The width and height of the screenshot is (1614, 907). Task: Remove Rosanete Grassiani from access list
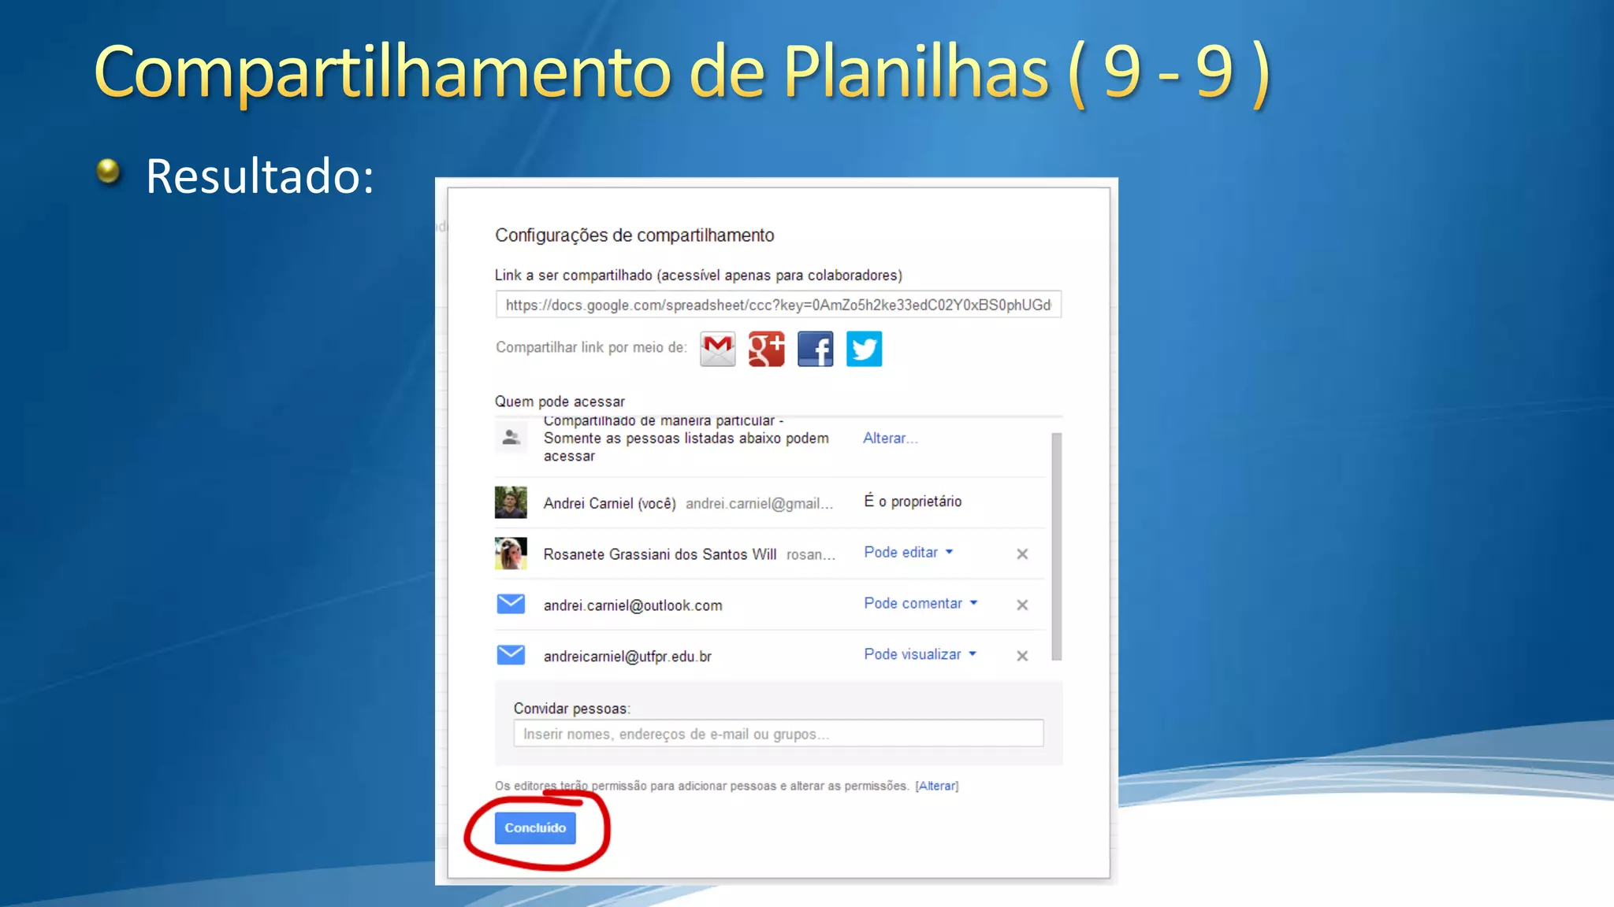[x=1022, y=554]
